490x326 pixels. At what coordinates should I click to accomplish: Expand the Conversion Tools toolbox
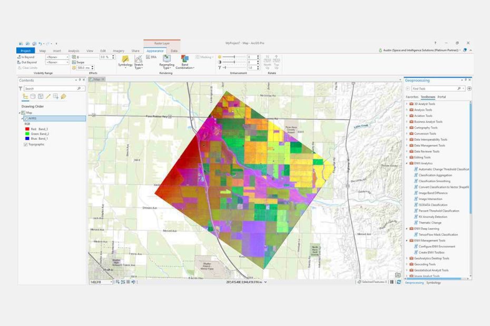coord(407,134)
